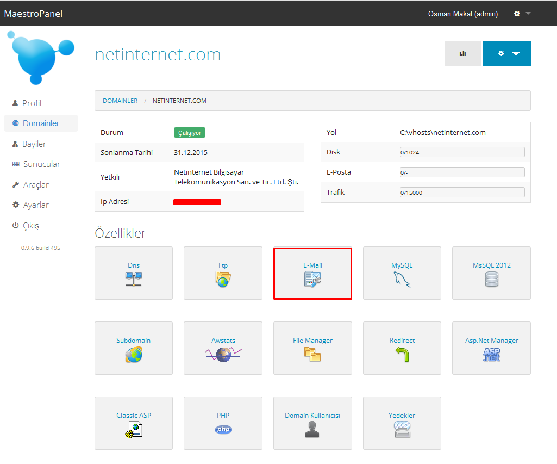The width and height of the screenshot is (557, 464).
Task: Open the Yedekler backup icon
Action: [x=402, y=430]
